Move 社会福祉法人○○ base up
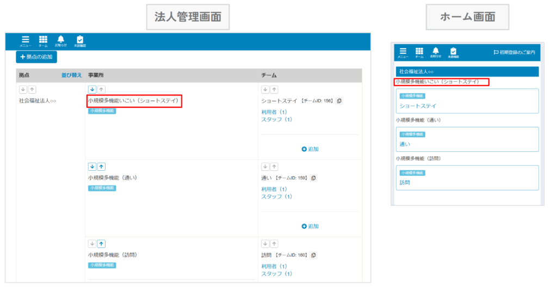The width and height of the screenshot is (557, 289). click(x=32, y=89)
